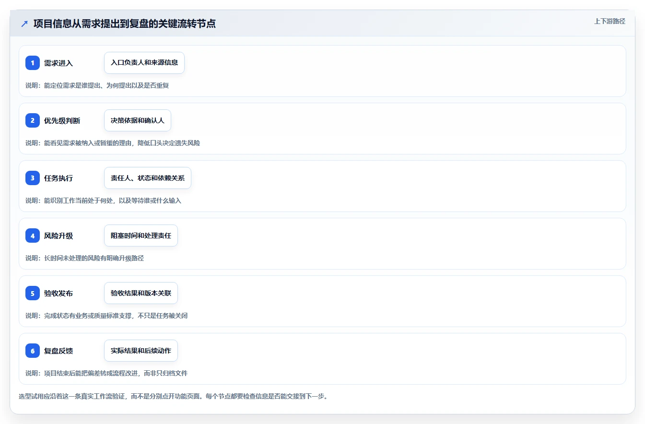
Task: Click the arrow icon beside the title
Action: 24,24
